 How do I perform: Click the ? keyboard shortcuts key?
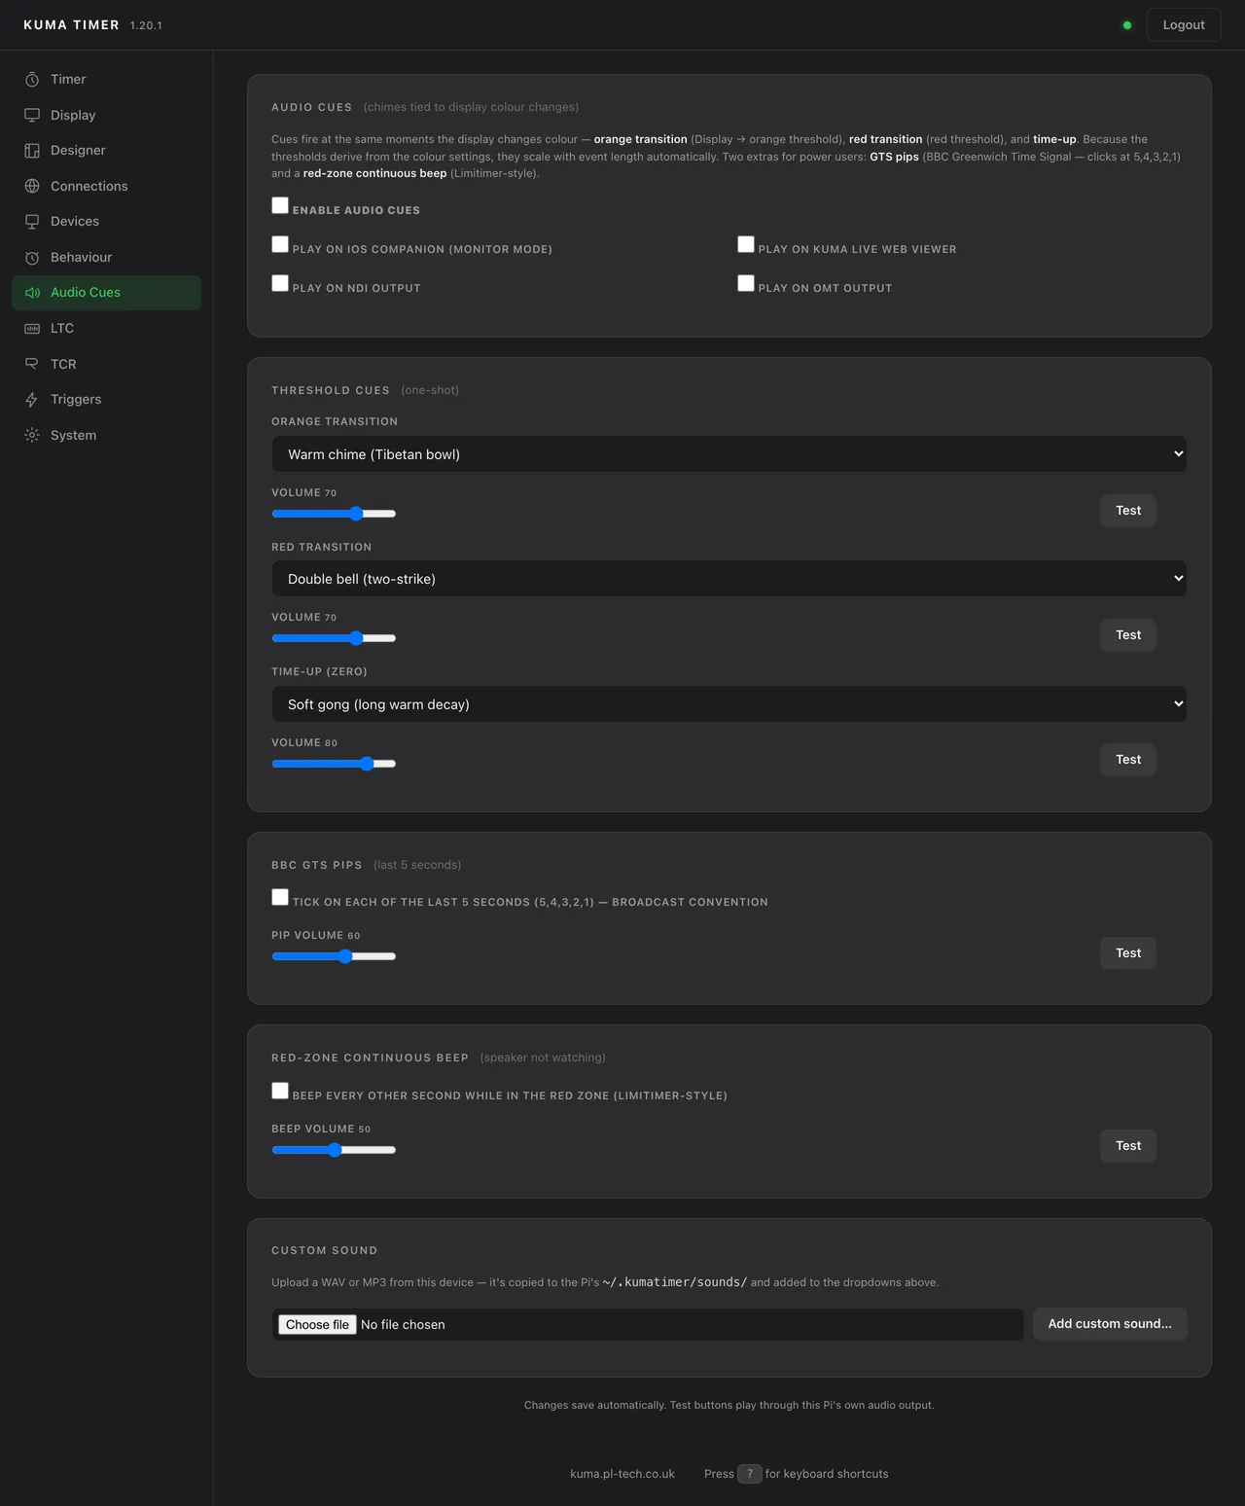(x=750, y=1474)
